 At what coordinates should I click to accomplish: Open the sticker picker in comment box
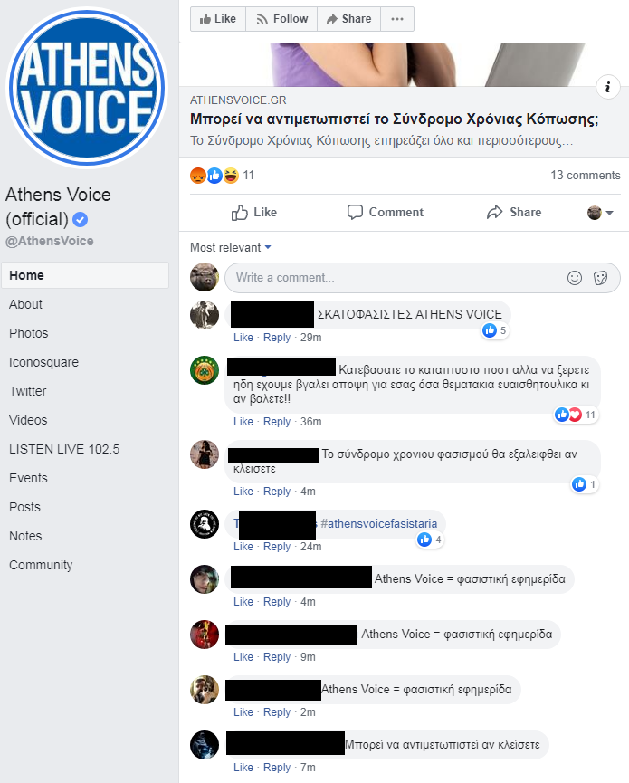[601, 278]
